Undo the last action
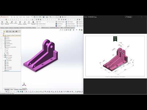Viewport: 147px width, 110px height. [50, 17]
